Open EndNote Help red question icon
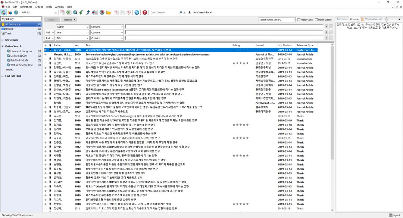Viewport: 403px width, 218px height. [x=145, y=12]
